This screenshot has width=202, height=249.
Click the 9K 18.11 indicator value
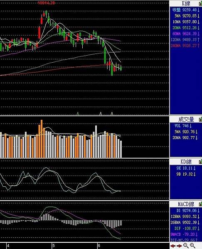tap(186, 168)
